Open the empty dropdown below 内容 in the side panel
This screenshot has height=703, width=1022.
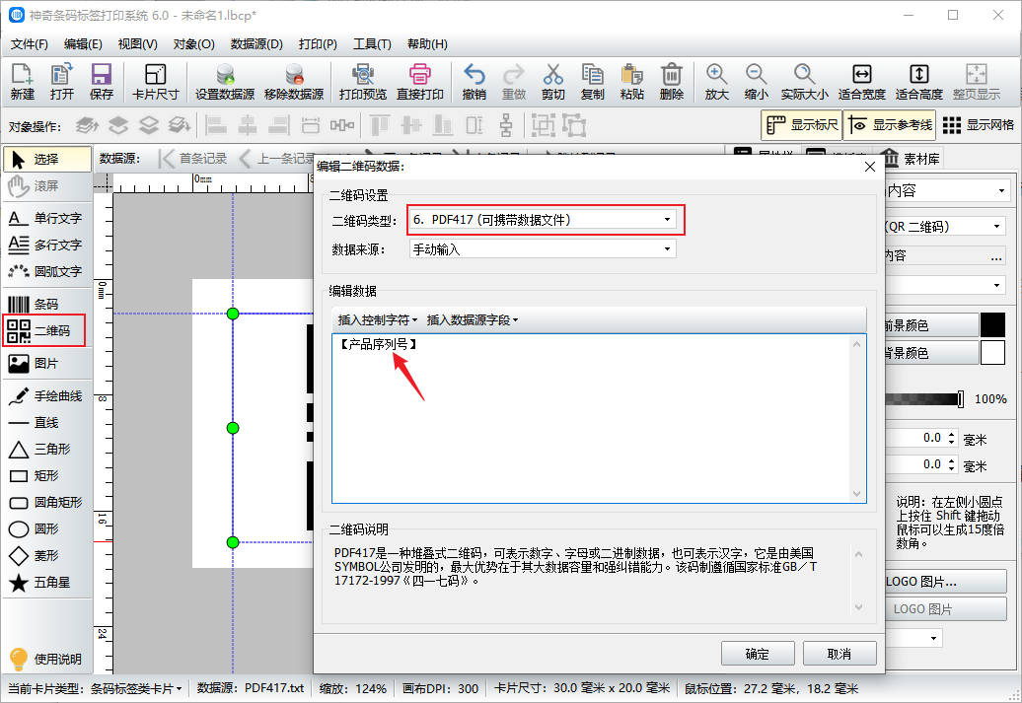pos(945,285)
